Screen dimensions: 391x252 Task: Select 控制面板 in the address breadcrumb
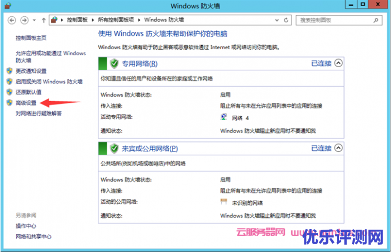click(77, 20)
